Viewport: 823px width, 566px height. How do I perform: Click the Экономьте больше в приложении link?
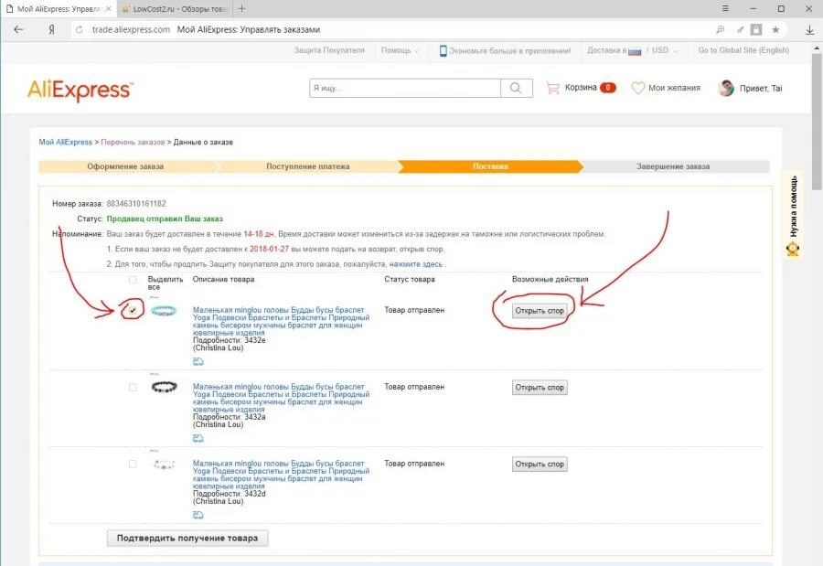click(x=509, y=50)
